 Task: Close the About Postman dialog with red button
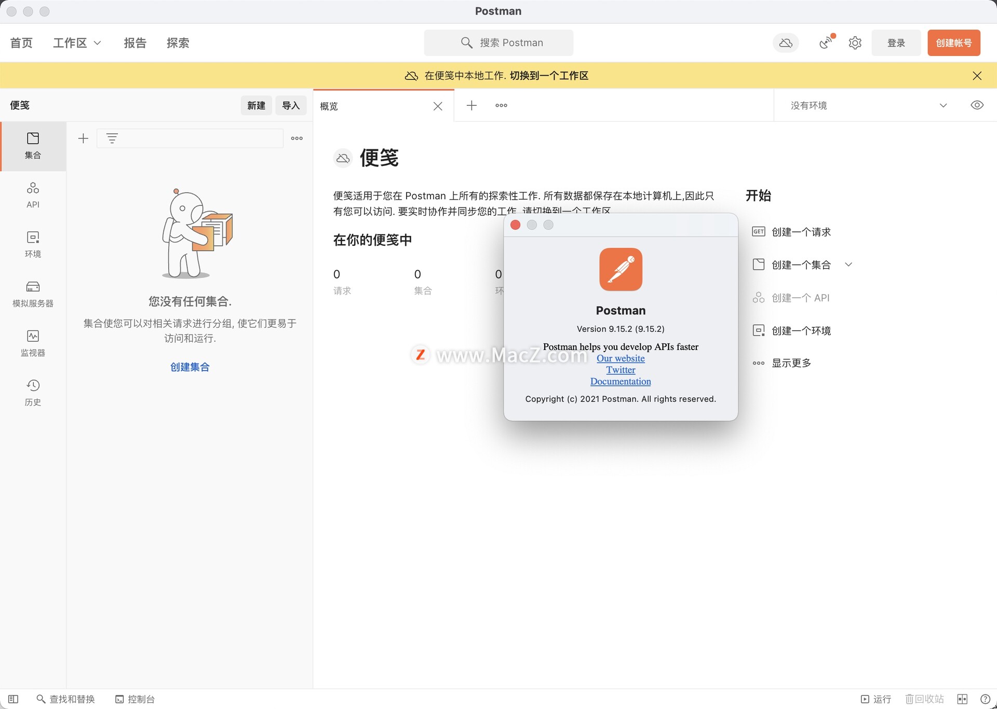point(515,225)
